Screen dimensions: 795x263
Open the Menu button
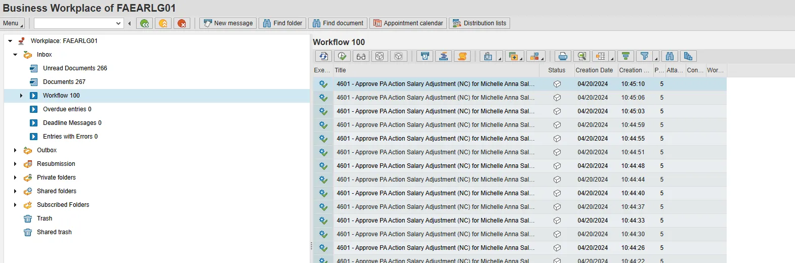coord(12,23)
